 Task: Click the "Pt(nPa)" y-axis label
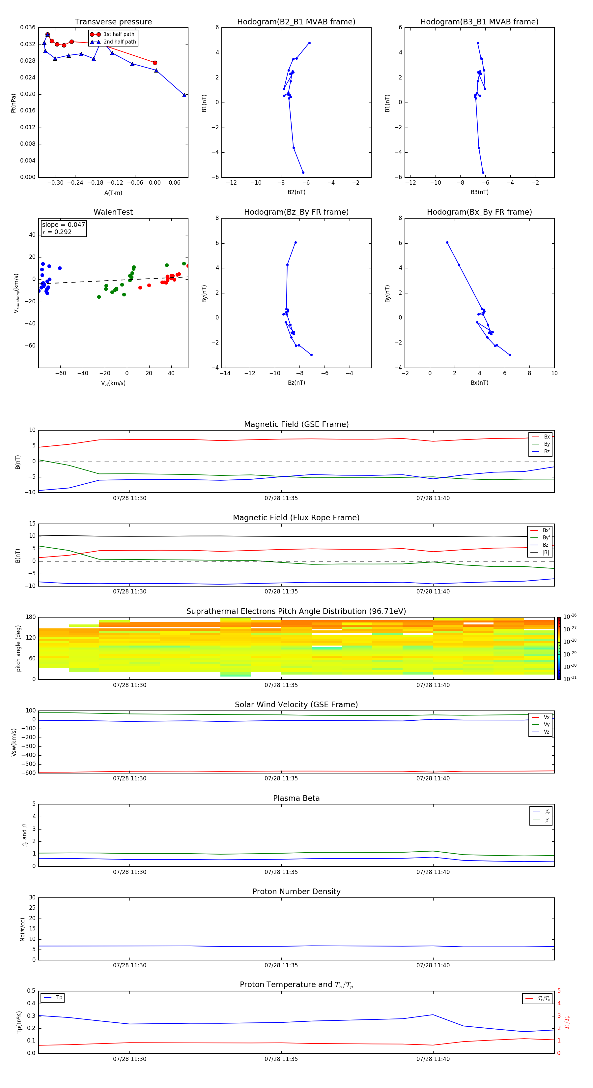[14, 103]
